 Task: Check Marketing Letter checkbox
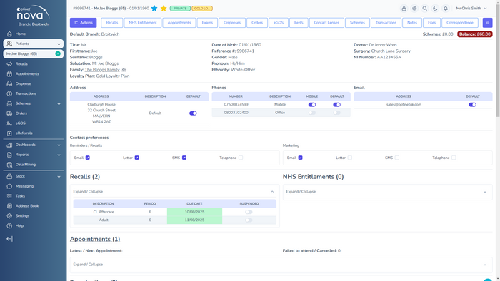point(350,158)
